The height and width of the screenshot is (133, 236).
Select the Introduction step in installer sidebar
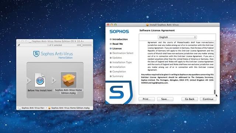pyautogui.click(x=120, y=39)
